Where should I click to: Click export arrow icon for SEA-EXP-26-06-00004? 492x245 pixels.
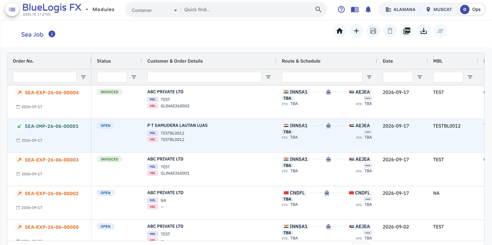(x=20, y=92)
